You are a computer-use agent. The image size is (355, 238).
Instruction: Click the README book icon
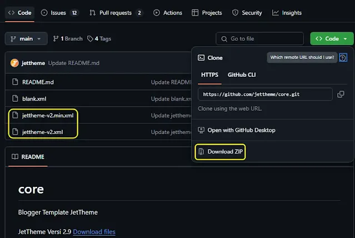pyautogui.click(x=15, y=157)
